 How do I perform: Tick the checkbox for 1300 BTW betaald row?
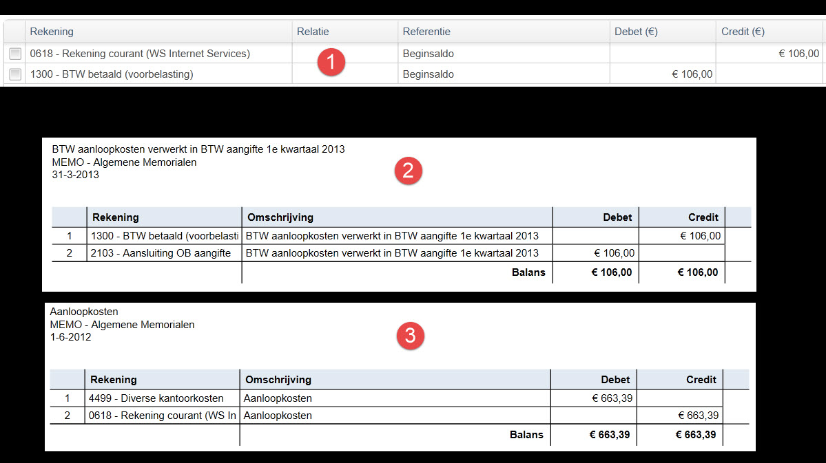click(15, 74)
